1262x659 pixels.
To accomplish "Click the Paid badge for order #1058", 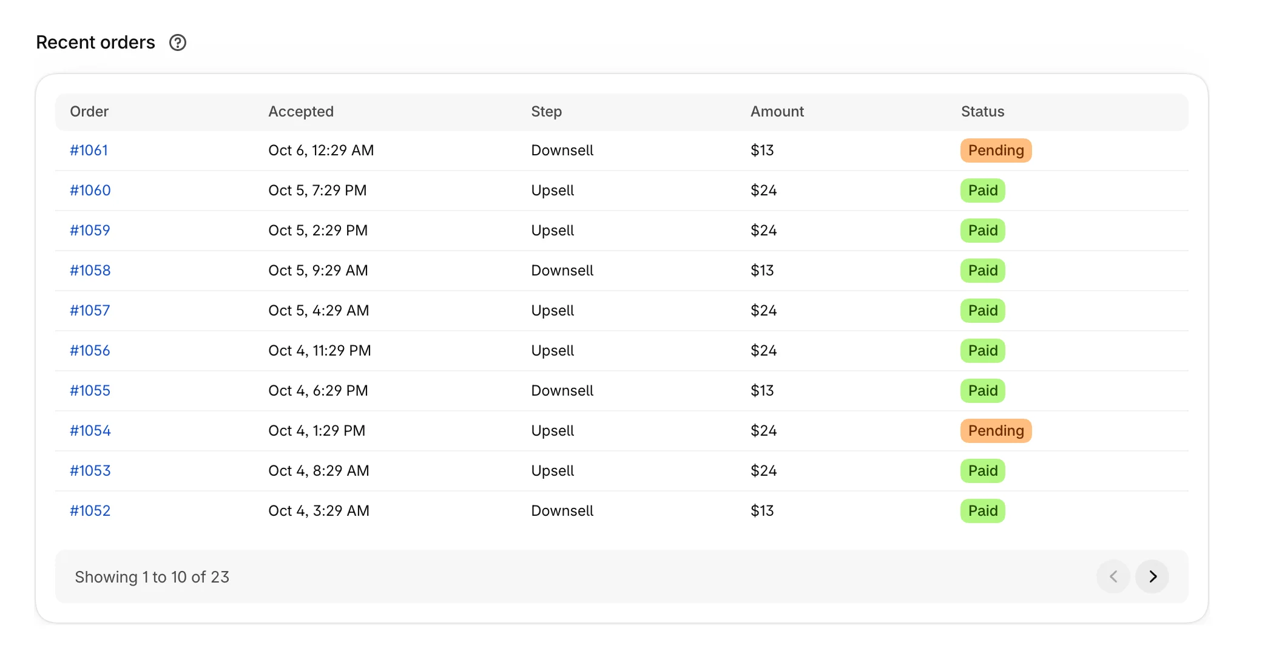I will pos(983,271).
